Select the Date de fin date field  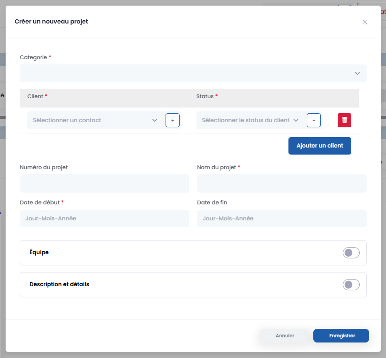281,218
